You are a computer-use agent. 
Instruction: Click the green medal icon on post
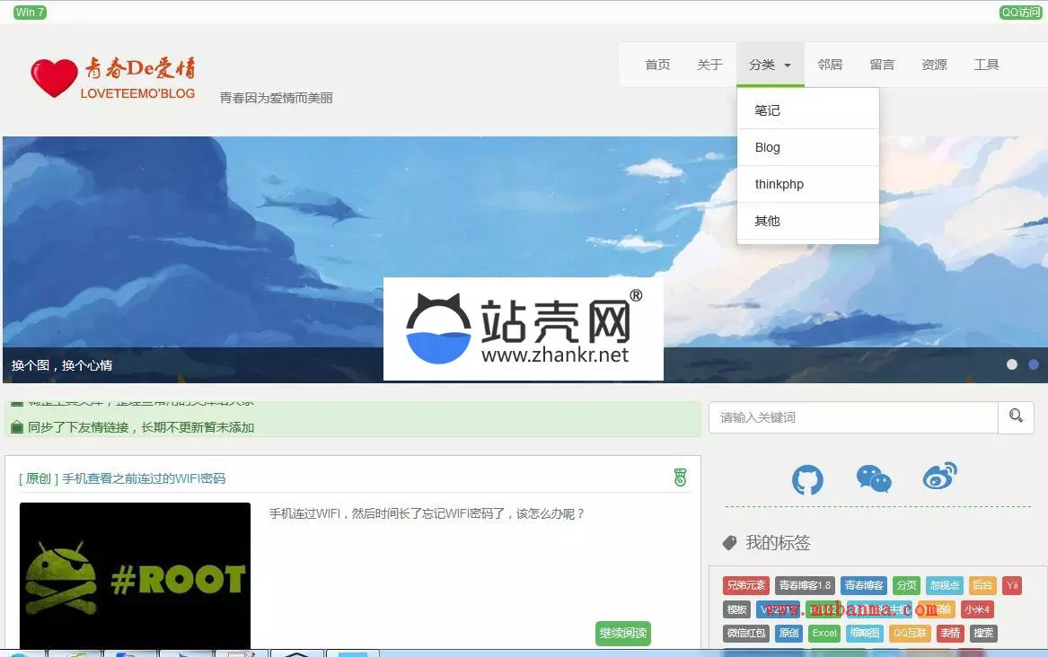tap(680, 477)
